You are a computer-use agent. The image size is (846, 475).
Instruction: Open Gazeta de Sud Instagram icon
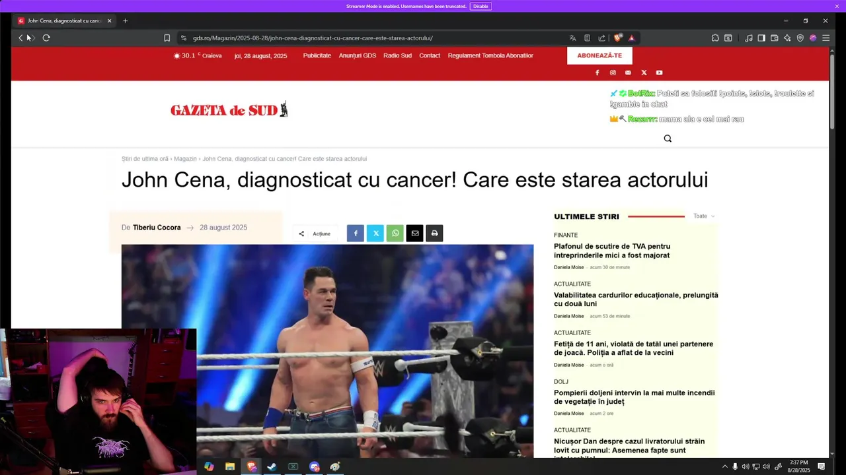[613, 73]
